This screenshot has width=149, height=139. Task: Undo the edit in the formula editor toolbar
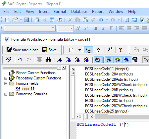pyautogui.click(x=20, y=60)
